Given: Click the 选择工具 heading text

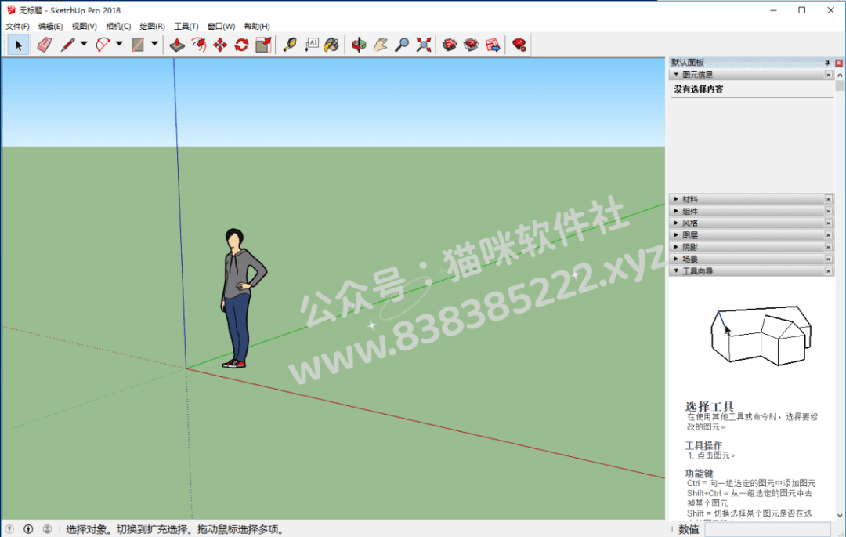Looking at the screenshot, I should [x=710, y=406].
